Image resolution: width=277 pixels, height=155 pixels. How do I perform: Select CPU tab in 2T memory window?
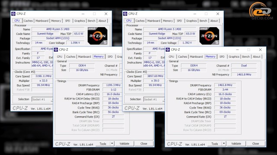pos(60,56)
